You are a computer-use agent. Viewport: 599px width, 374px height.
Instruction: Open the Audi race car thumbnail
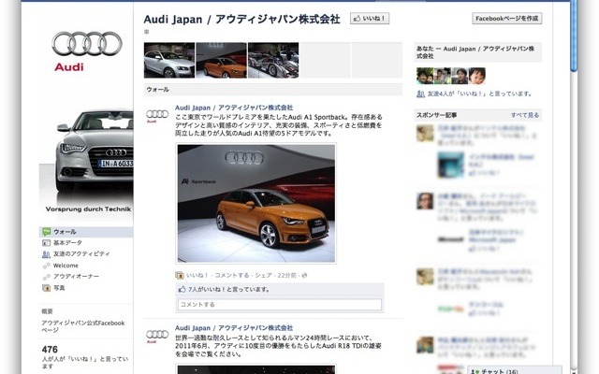(x=273, y=60)
